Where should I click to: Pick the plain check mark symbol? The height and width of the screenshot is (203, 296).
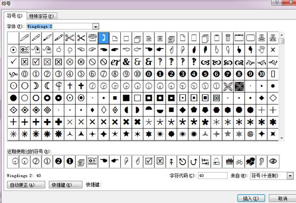[13, 62]
